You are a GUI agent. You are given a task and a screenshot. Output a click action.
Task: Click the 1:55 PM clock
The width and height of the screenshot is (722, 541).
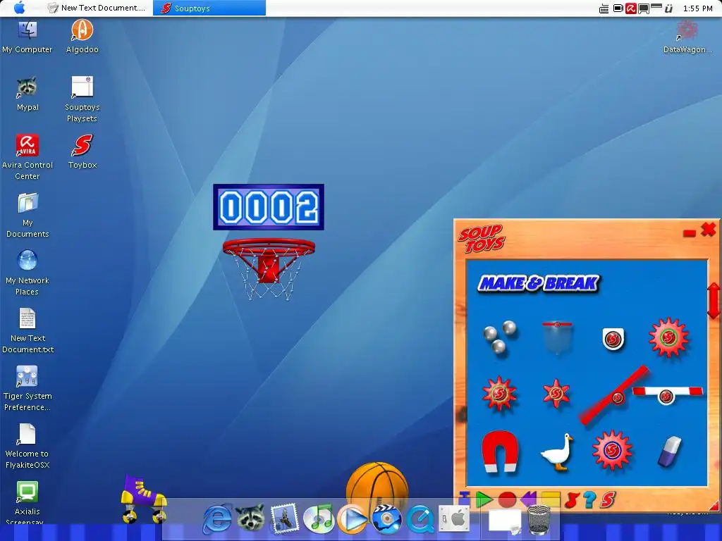coord(697,8)
